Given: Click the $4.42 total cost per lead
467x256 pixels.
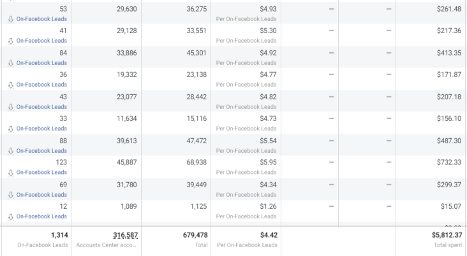Looking at the screenshot, I should [x=268, y=235].
